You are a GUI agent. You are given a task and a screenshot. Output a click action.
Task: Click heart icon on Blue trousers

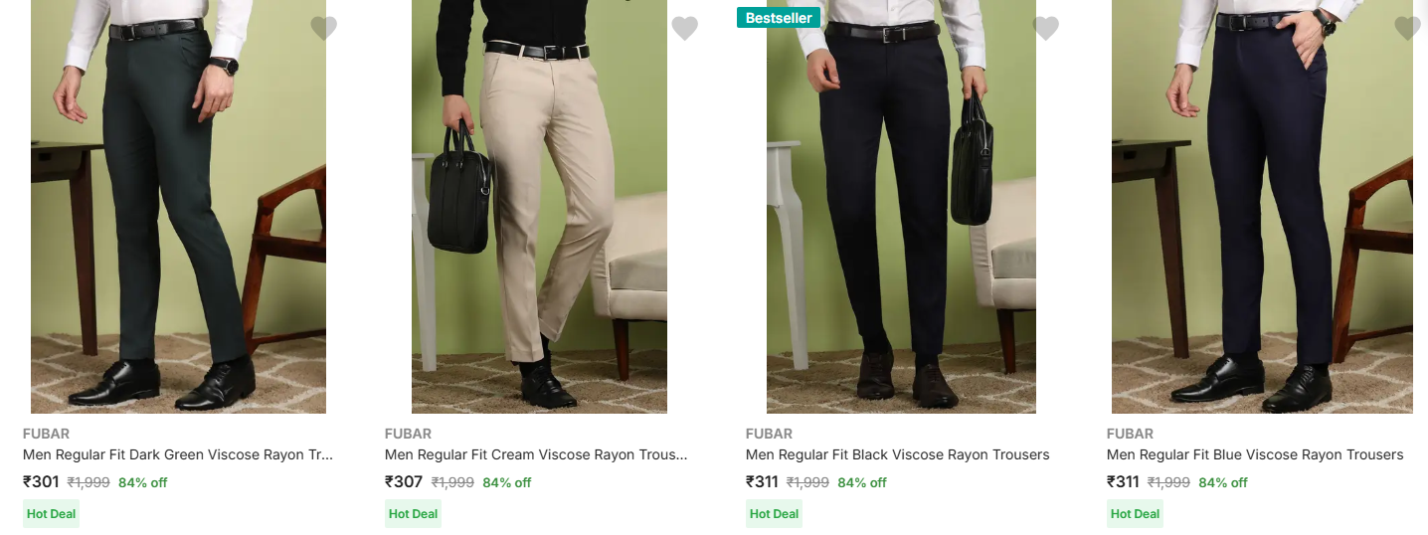click(1407, 28)
